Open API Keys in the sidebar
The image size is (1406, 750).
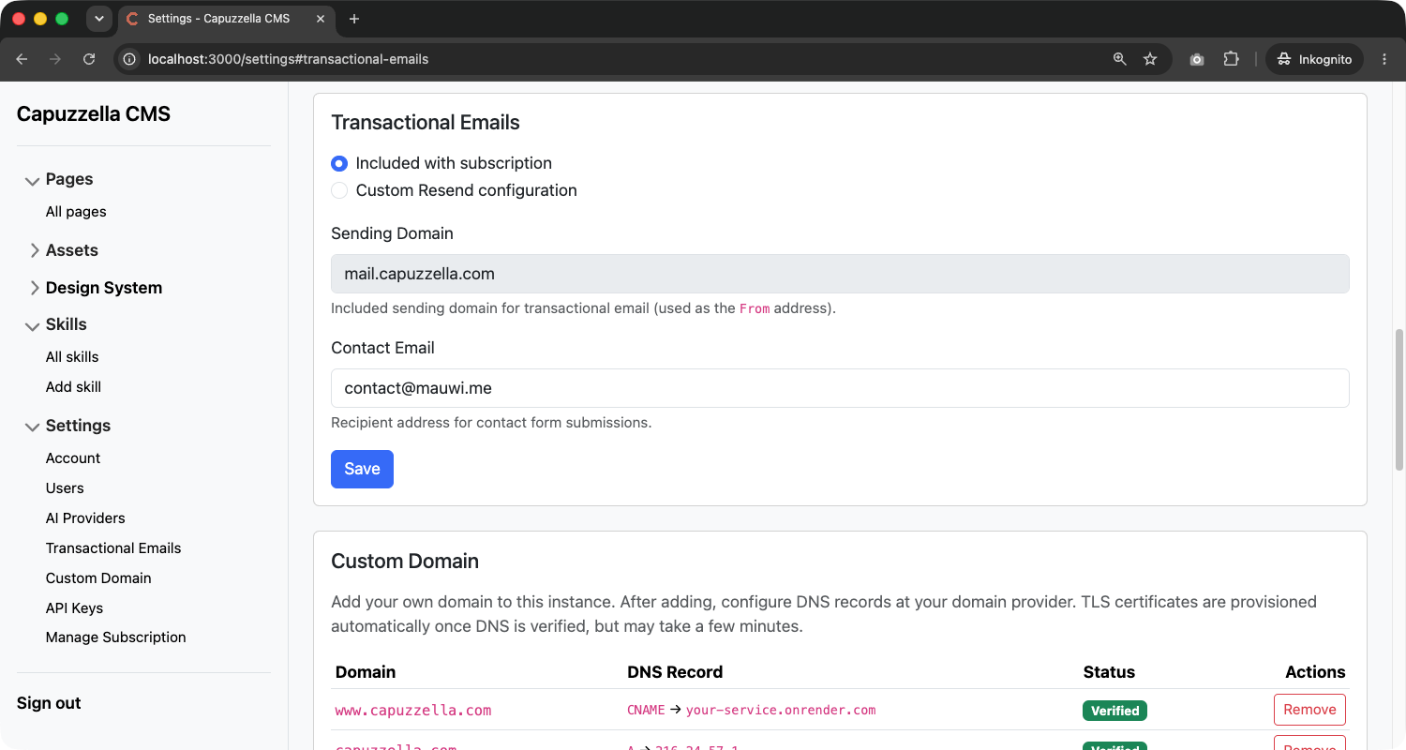tap(74, 608)
